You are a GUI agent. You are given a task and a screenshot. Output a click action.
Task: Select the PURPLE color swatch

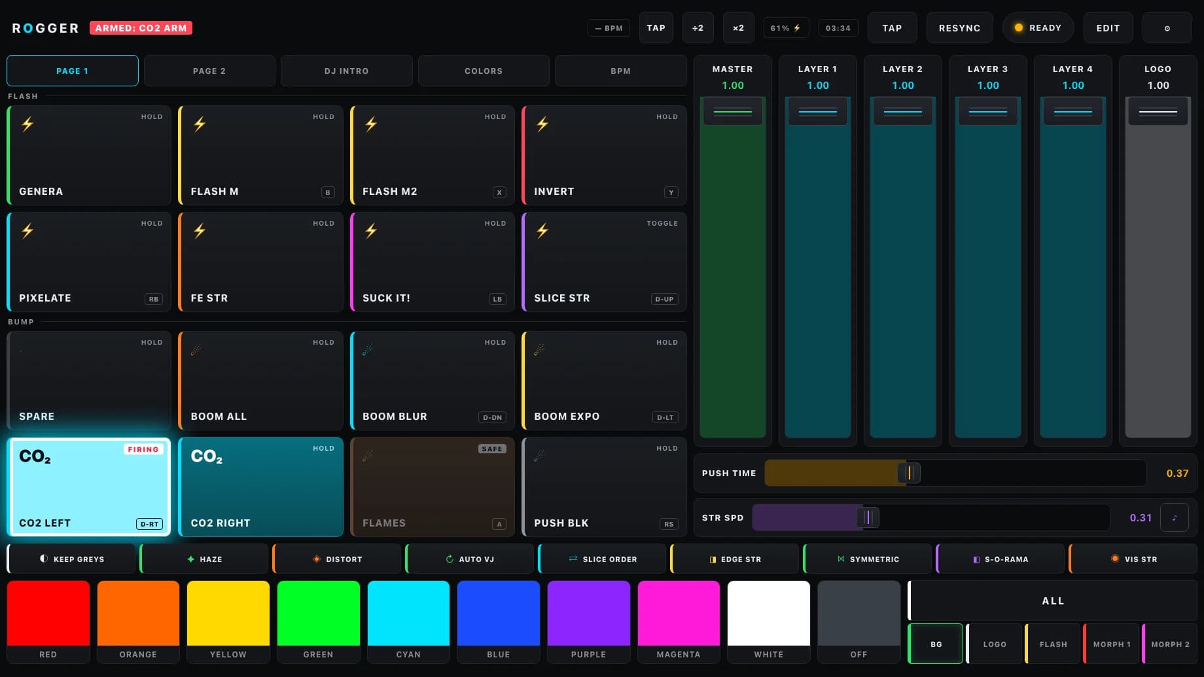coord(589,621)
